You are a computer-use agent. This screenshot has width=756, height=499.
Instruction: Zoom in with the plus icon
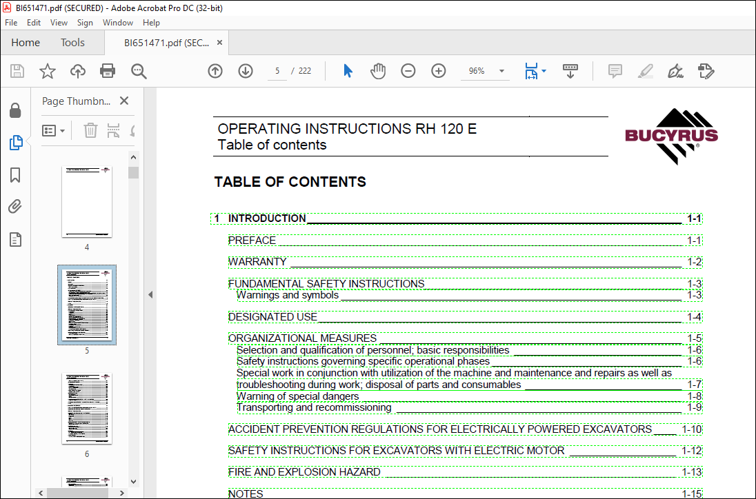click(438, 71)
